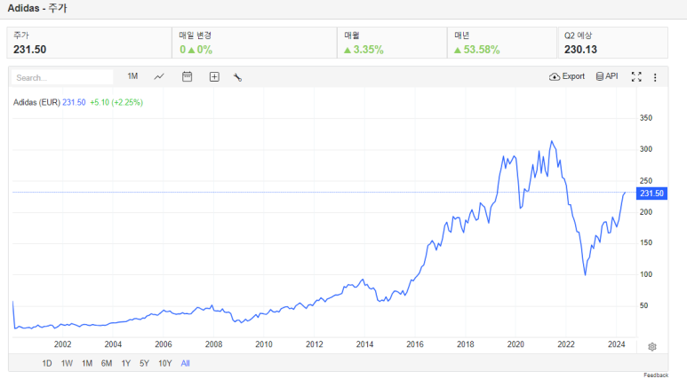Click the 2020 x-axis label

[x=515, y=344]
